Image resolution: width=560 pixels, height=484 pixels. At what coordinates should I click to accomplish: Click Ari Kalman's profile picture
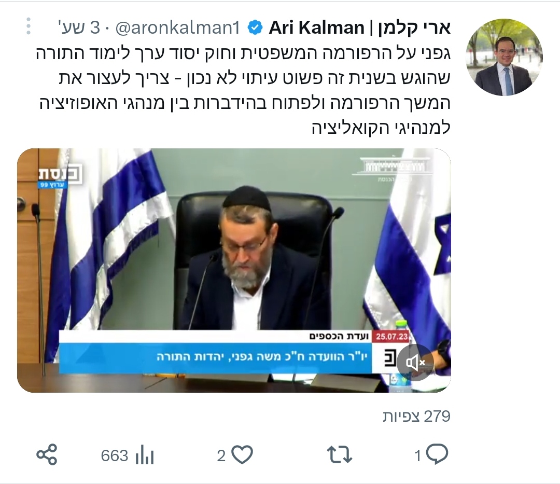point(505,57)
